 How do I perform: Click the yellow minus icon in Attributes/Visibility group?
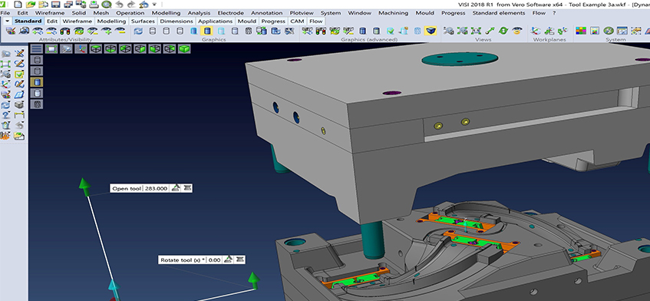pyautogui.click(x=120, y=31)
